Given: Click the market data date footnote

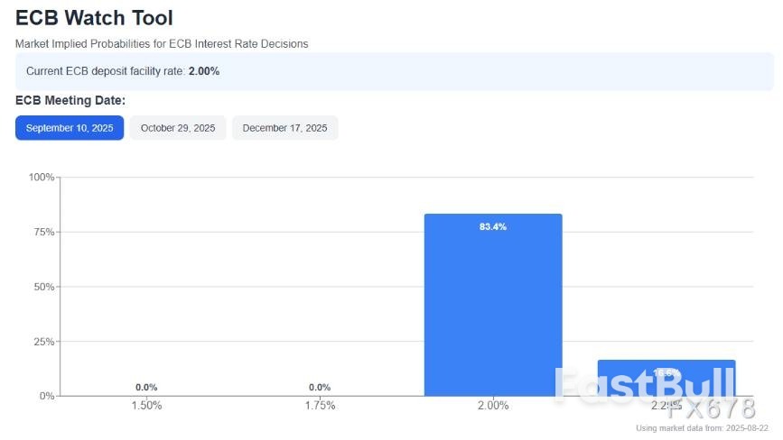Looking at the screenshot, I should 703,428.
